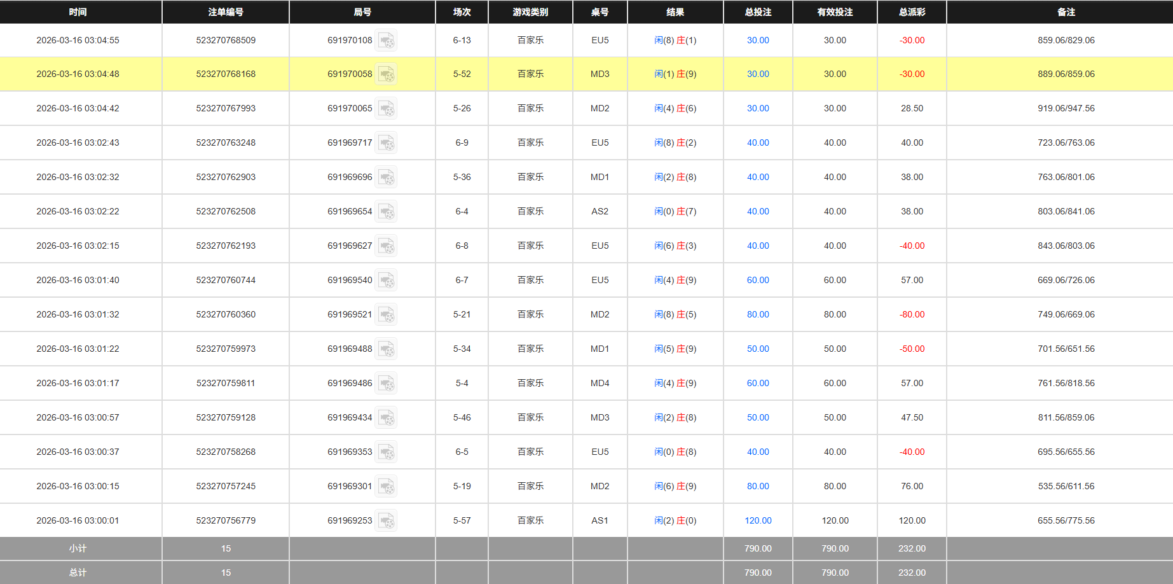Click the blue 120.00 total bet amount
The width and height of the screenshot is (1173, 584).
757,520
